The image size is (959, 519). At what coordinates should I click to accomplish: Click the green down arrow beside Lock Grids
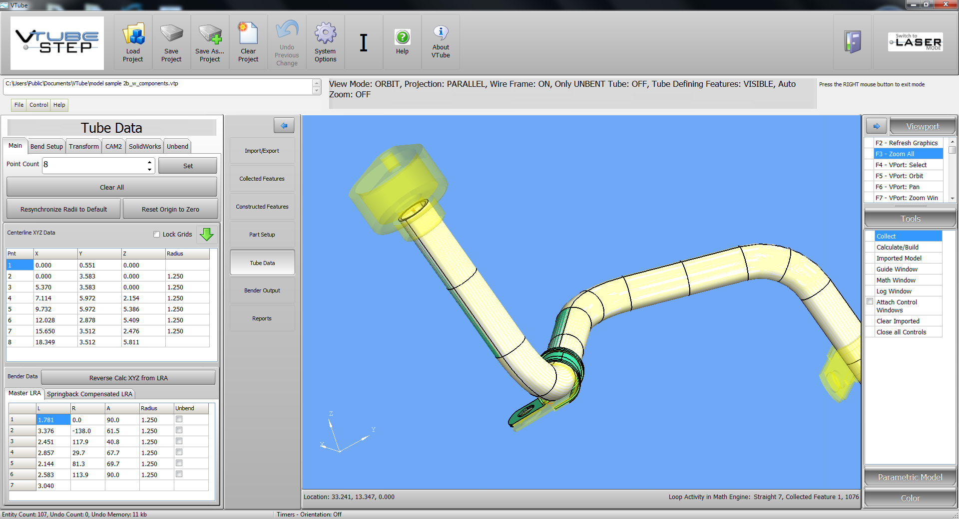[206, 234]
